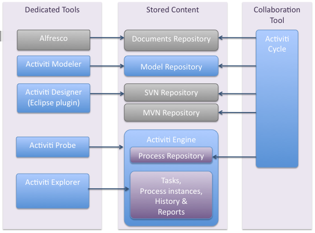
Task: Click the MVN Repository box
Action: pos(171,113)
